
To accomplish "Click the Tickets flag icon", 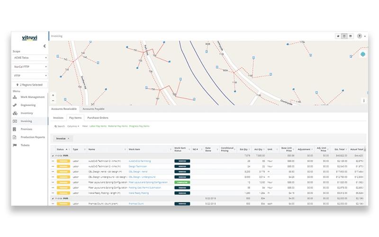I will pos(15,145).
